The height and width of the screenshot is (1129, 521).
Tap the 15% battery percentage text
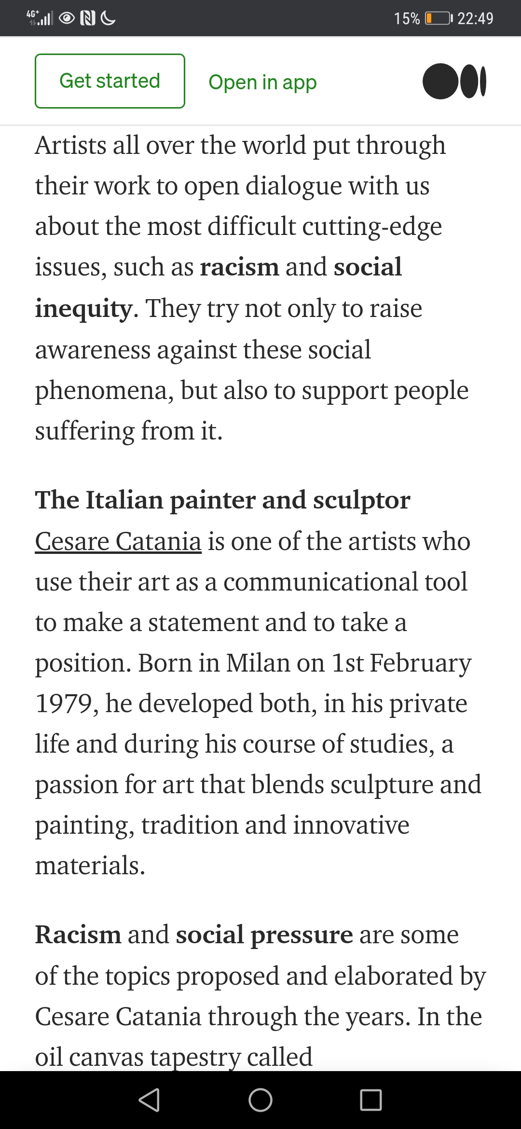(x=407, y=18)
